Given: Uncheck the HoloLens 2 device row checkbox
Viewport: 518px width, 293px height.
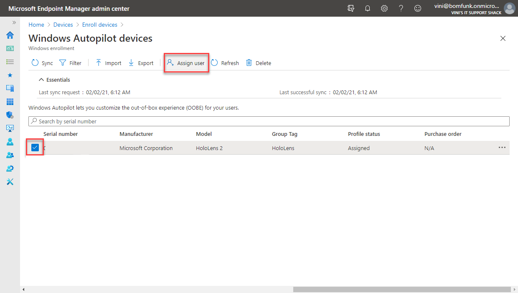Looking at the screenshot, I should point(35,148).
